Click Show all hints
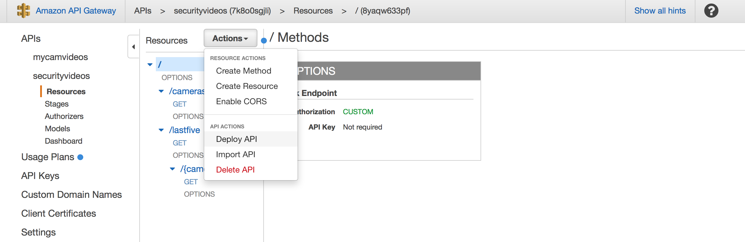Image resolution: width=745 pixels, height=242 pixels. (660, 11)
